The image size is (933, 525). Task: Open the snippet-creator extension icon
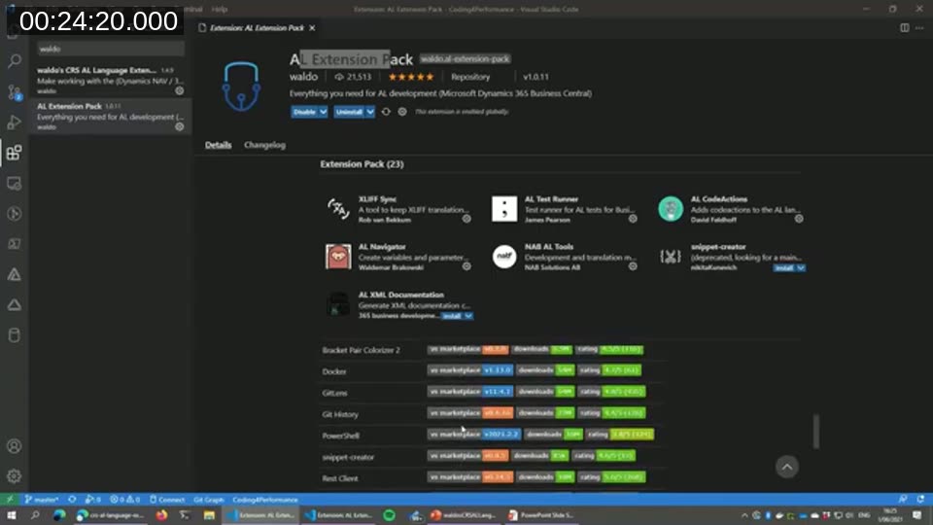tap(671, 257)
